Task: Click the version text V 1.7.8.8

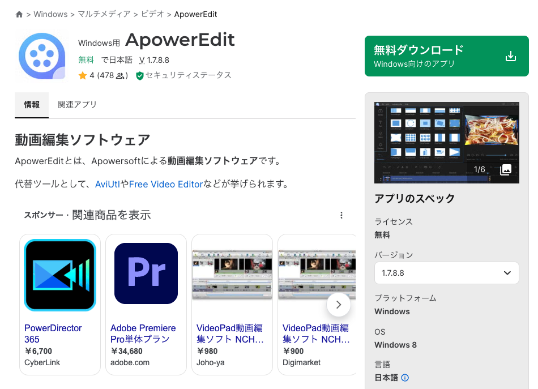Action: click(154, 61)
